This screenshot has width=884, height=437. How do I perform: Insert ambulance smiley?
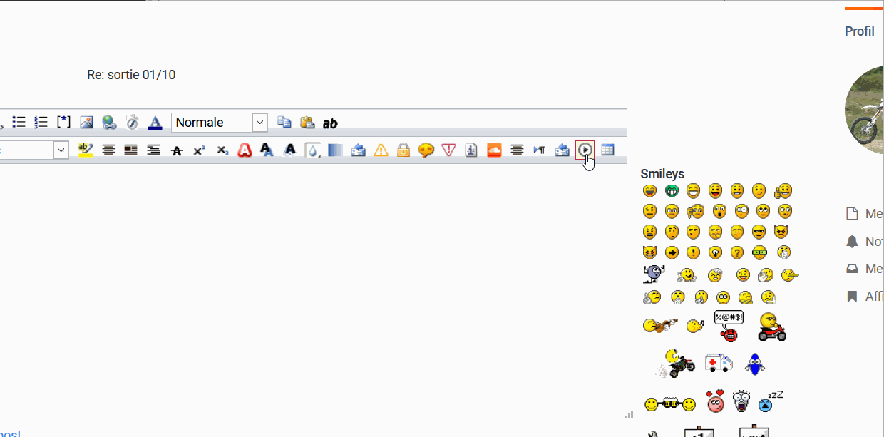[719, 363]
